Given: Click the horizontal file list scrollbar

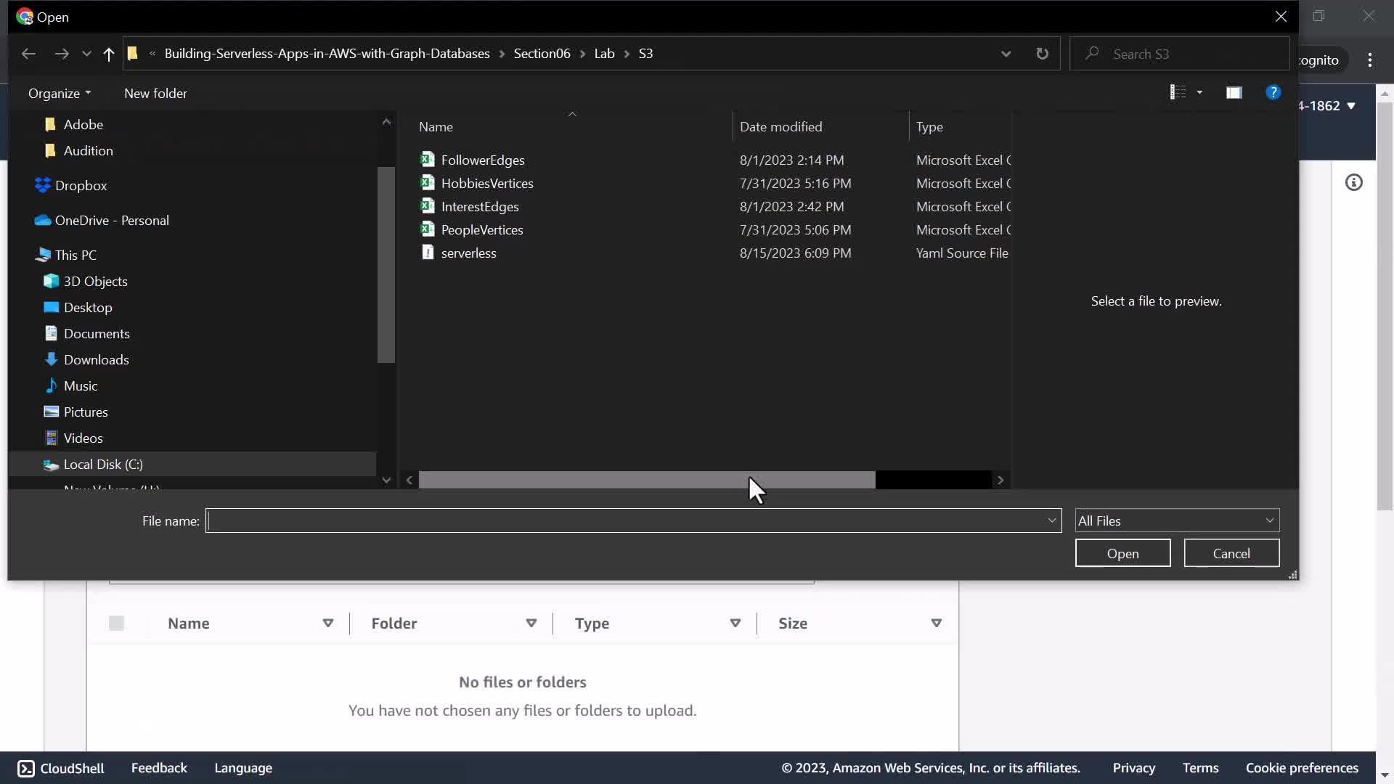Looking at the screenshot, I should pyautogui.click(x=646, y=480).
